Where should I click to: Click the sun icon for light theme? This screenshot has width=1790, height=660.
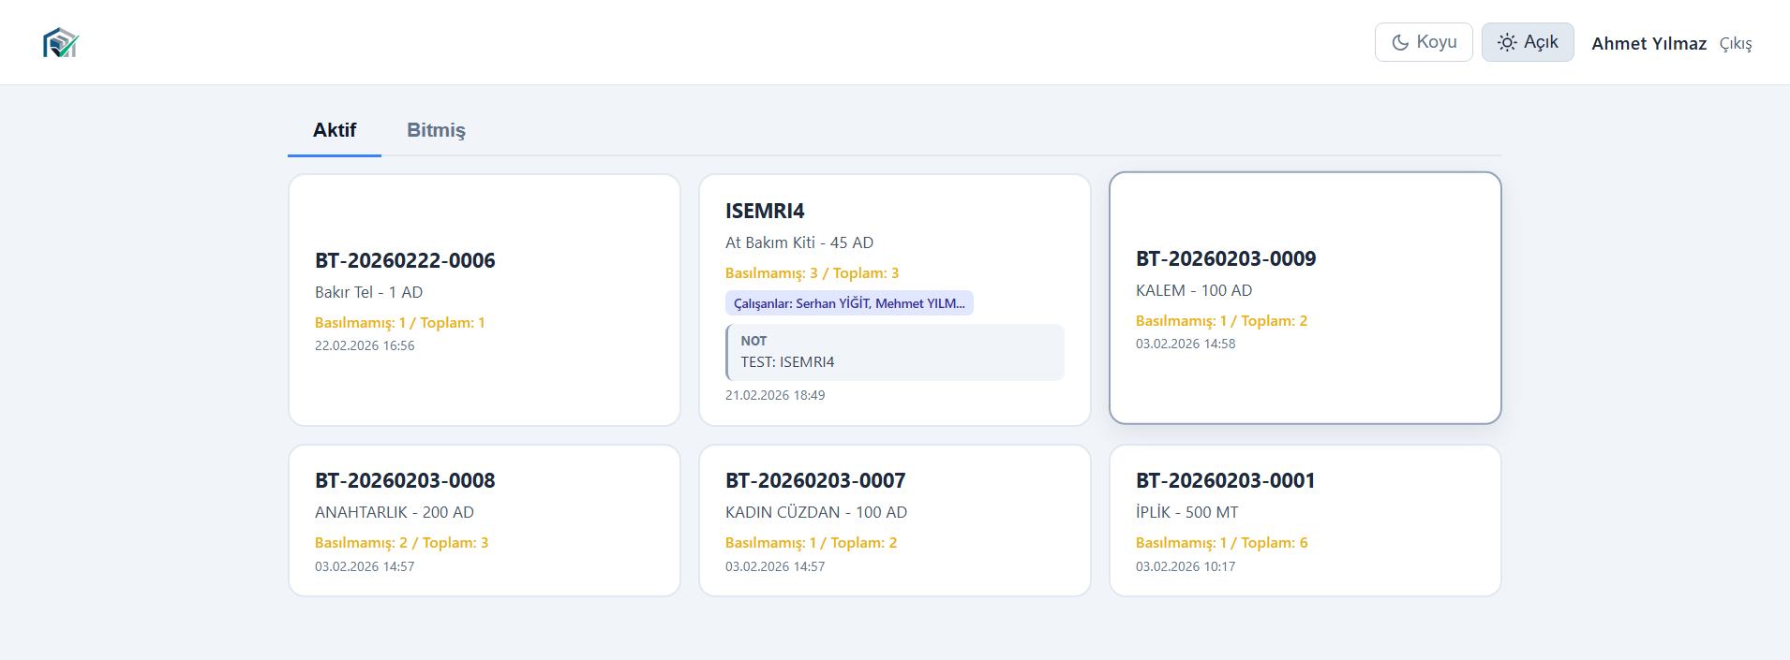(1507, 43)
